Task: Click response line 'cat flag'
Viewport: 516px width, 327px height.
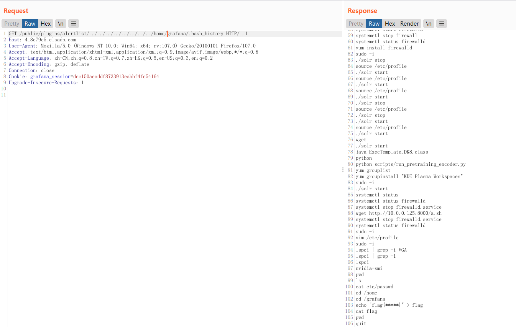Action: coord(366,311)
